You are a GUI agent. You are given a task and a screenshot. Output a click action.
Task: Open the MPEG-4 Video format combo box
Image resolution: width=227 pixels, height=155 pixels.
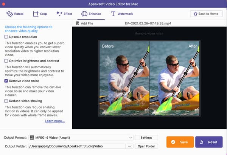click(81, 138)
